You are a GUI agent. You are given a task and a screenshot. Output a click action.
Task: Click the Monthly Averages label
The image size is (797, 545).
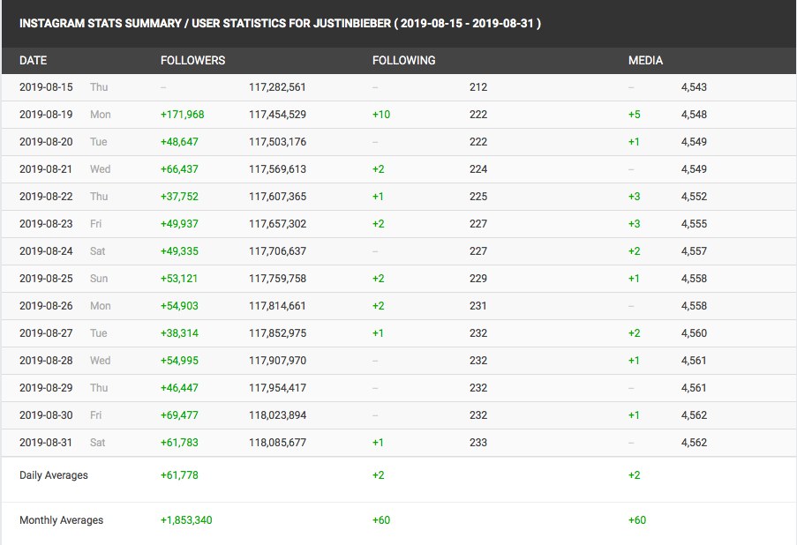tap(62, 521)
